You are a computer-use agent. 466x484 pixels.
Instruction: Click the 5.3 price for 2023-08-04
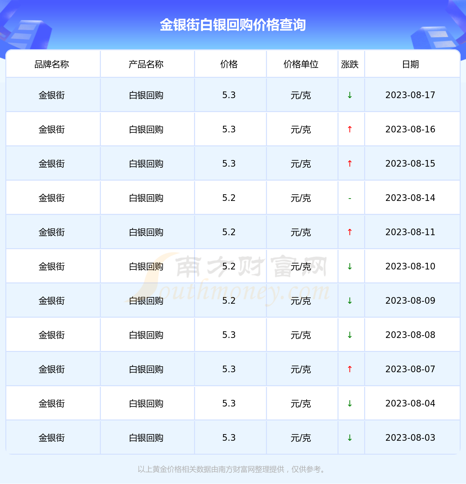click(229, 403)
